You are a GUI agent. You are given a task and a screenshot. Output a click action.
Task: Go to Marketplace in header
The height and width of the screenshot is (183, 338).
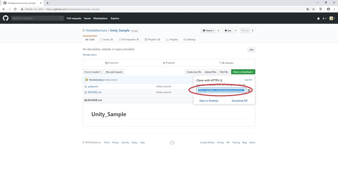coord(100,18)
